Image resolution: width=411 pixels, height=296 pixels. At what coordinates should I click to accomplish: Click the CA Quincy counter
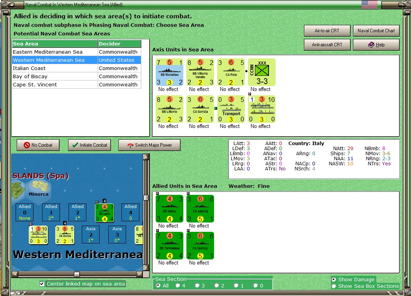[200, 246]
